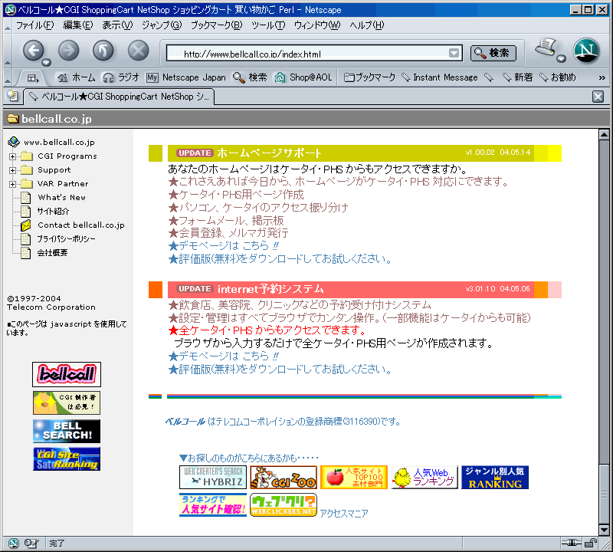613x552 pixels.
Task: Open the print options dropdown arrow
Action: tap(561, 59)
